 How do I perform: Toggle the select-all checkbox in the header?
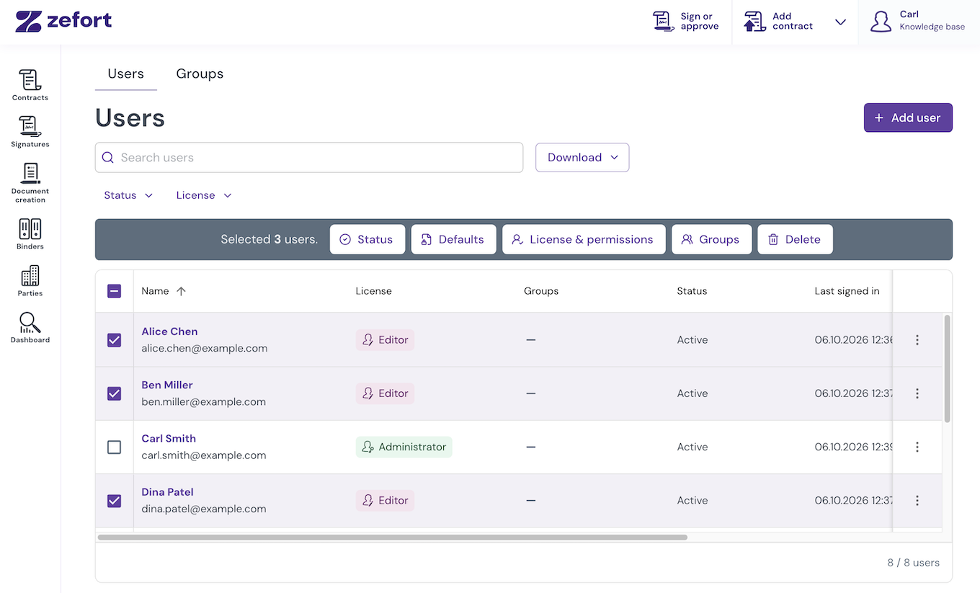[x=114, y=291]
